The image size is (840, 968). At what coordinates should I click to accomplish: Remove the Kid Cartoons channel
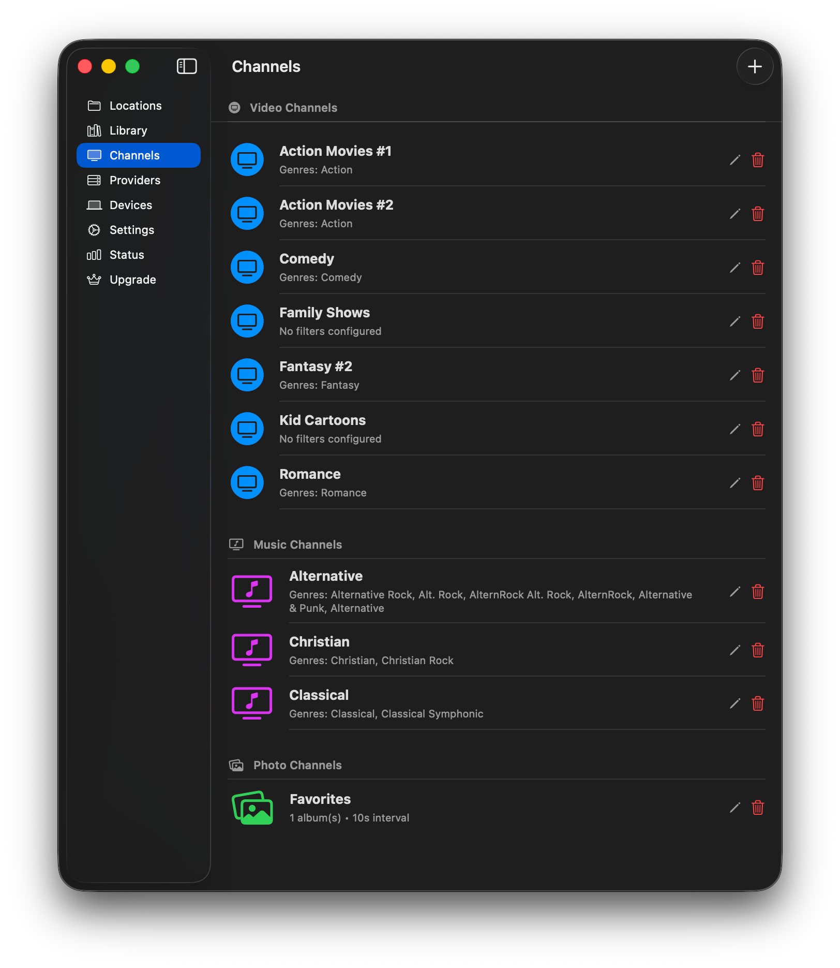(x=758, y=429)
